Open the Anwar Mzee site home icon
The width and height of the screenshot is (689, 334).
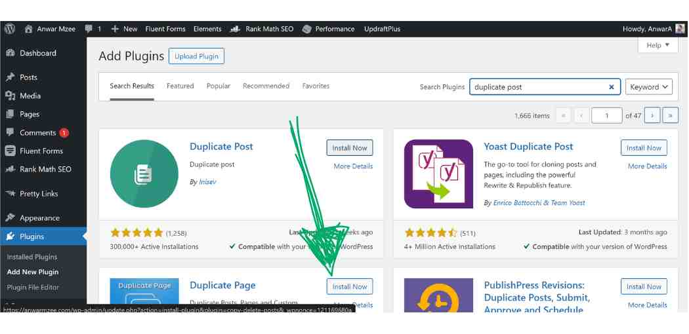(x=29, y=29)
